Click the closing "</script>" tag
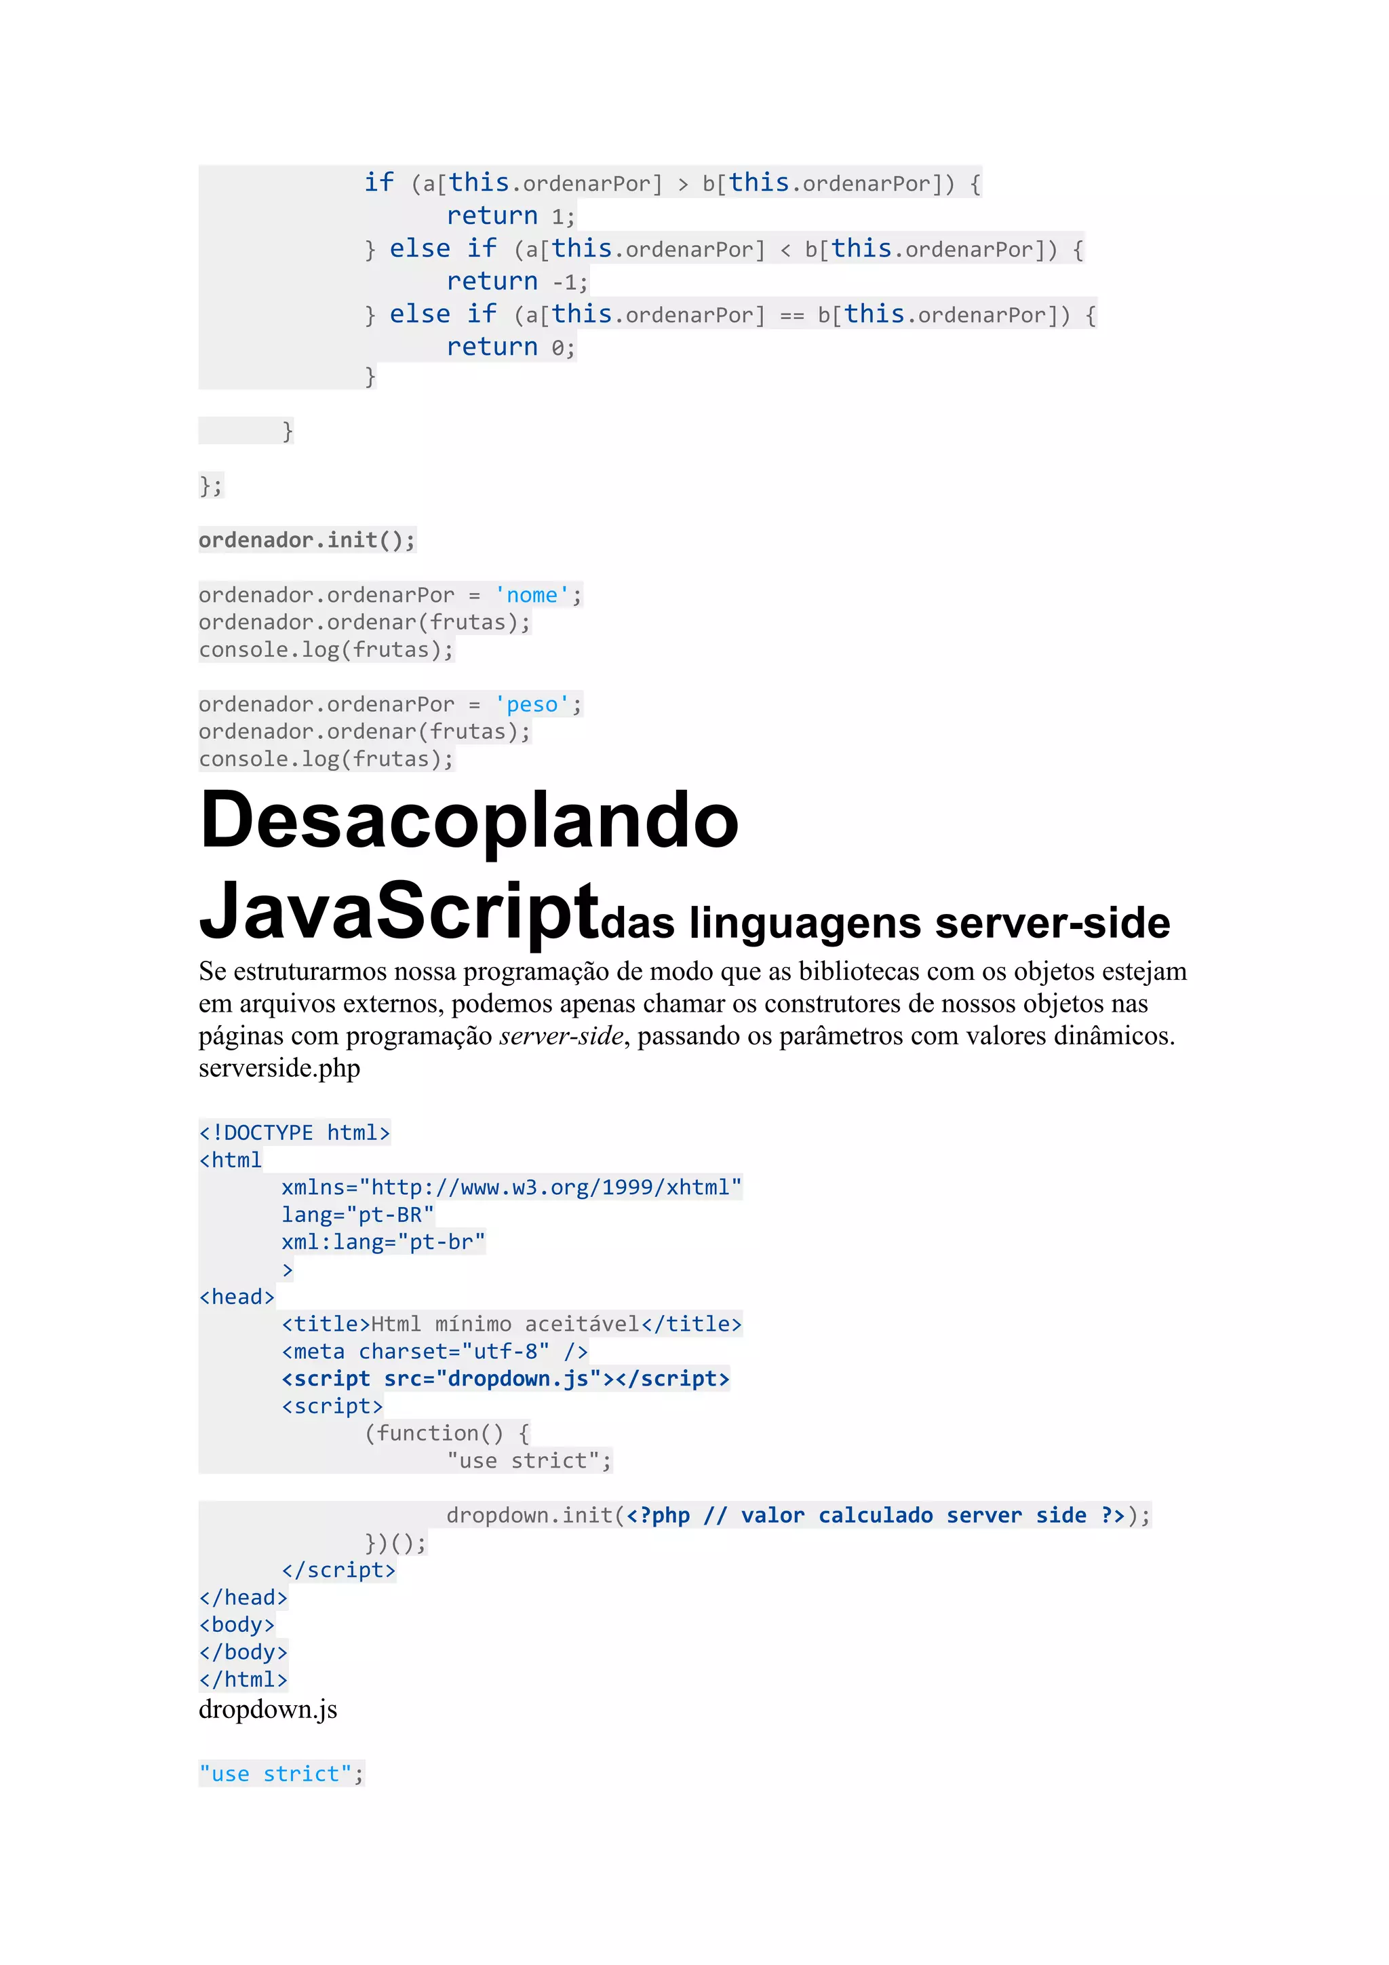This screenshot has width=1389, height=1965. pyautogui.click(x=338, y=1571)
